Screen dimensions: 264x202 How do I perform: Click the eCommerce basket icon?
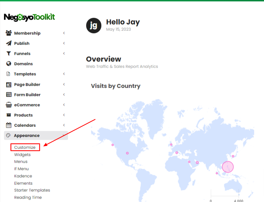[9, 105]
